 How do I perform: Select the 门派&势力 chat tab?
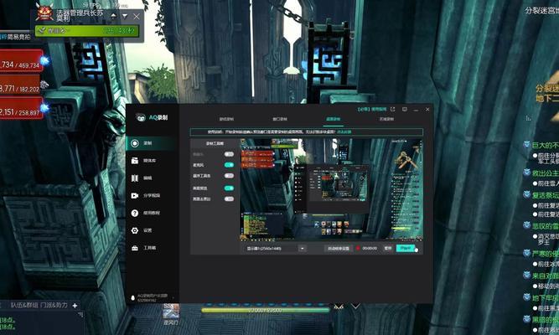[x=54, y=306]
